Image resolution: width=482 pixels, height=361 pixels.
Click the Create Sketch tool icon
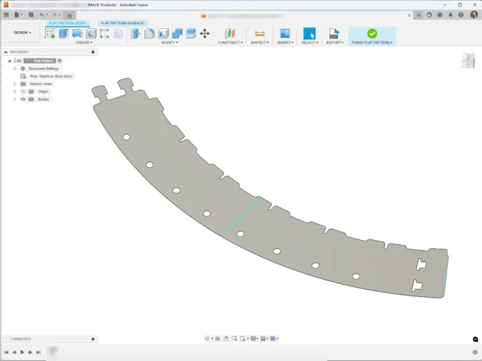50,33
